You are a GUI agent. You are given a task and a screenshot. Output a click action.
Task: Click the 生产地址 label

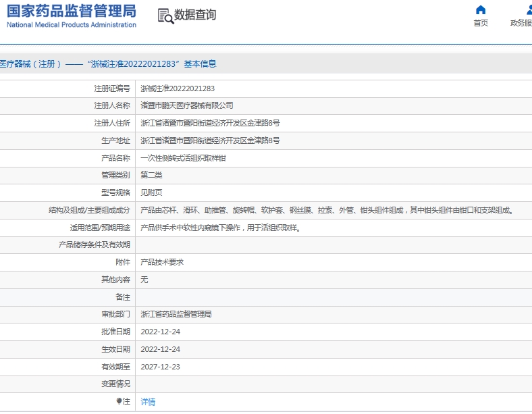(x=115, y=140)
